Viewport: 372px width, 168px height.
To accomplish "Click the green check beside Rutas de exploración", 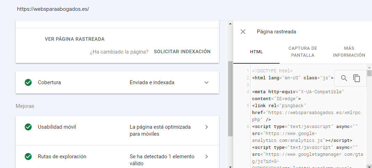I will tap(28, 157).
